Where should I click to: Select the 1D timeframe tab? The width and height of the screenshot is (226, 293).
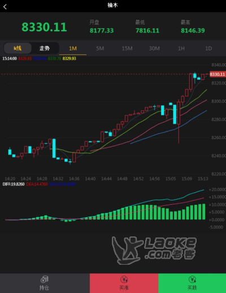[x=208, y=49]
